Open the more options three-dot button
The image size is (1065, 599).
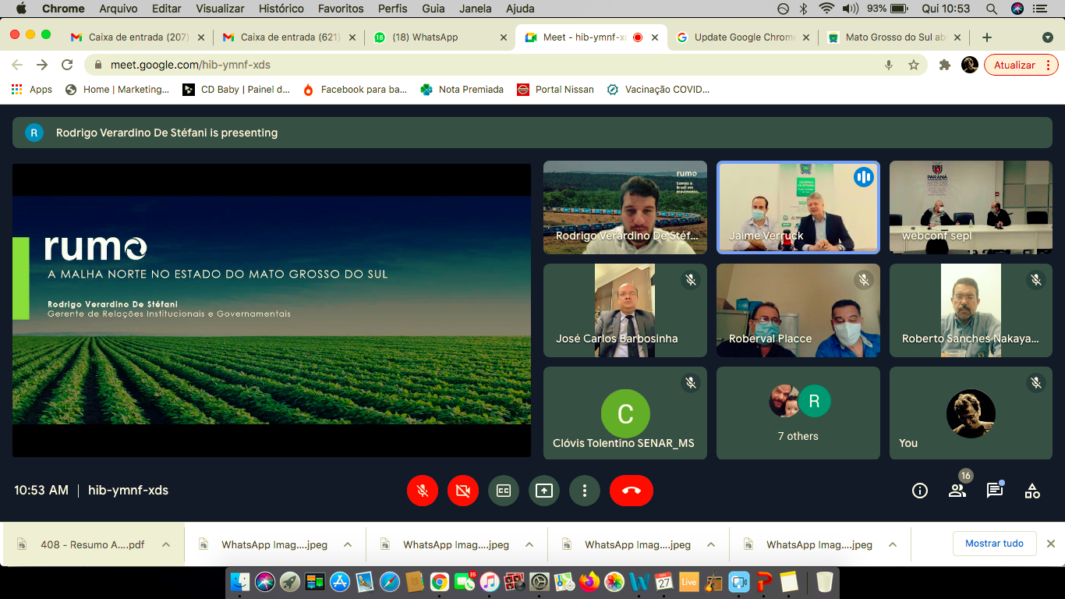click(x=584, y=491)
